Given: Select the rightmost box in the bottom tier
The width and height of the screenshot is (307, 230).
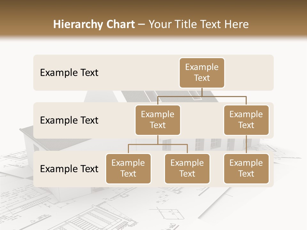Looking at the screenshot, I should [246, 169].
